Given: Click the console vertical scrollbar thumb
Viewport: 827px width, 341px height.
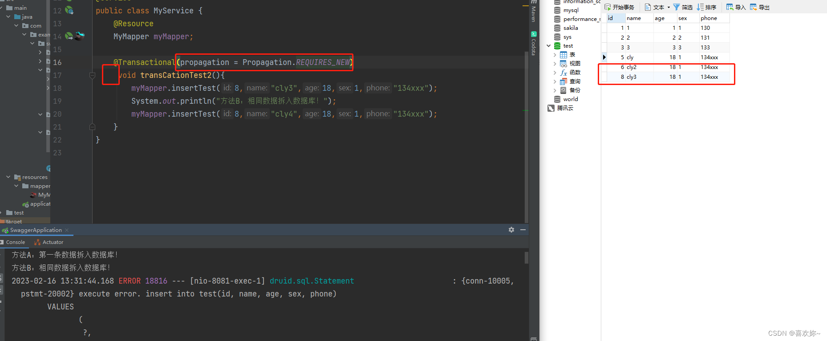Looking at the screenshot, I should click(x=526, y=258).
